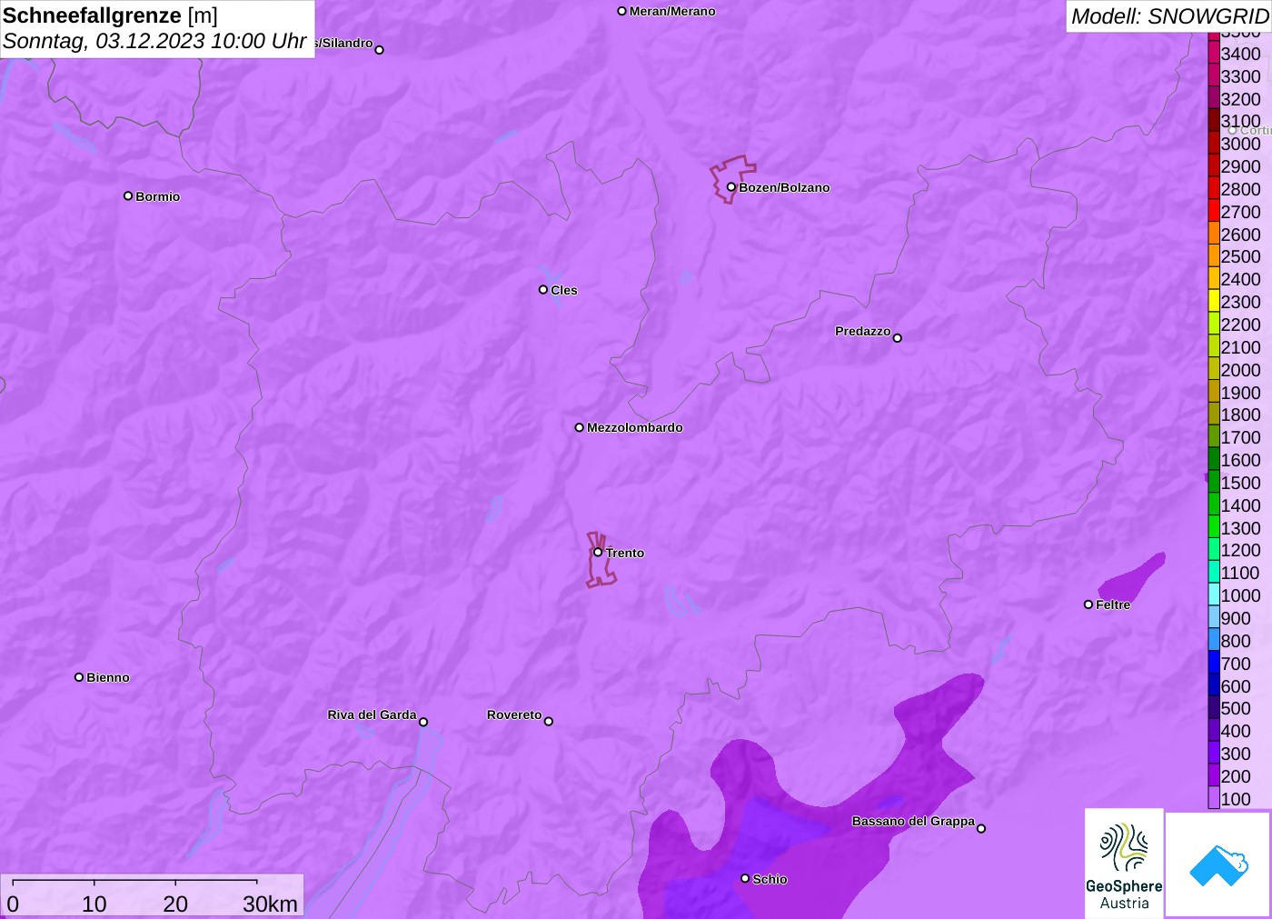Click the Riva del Garda marker dot

point(423,722)
